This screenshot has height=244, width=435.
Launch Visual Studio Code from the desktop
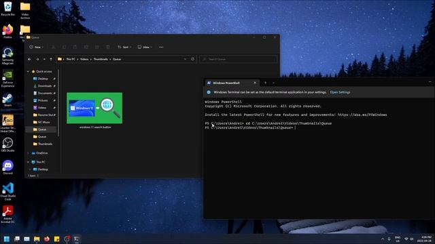pyautogui.click(x=7, y=191)
